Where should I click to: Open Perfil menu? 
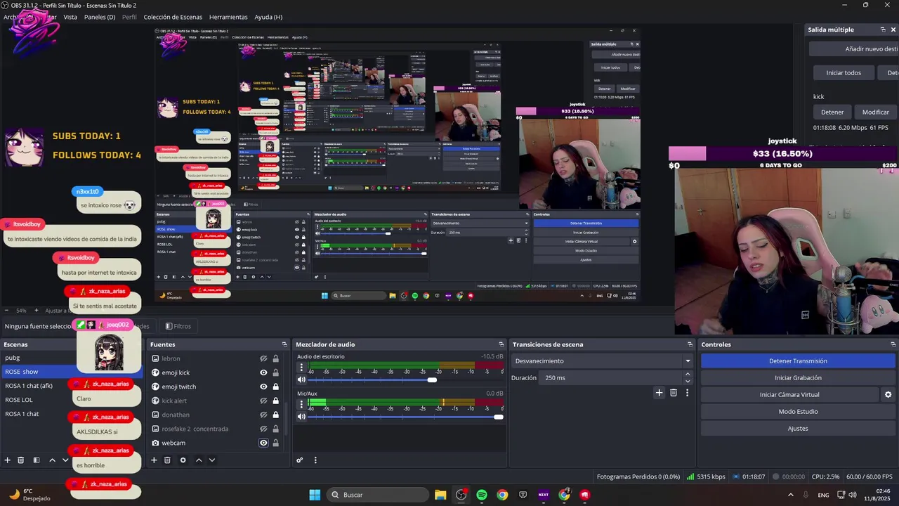click(129, 17)
